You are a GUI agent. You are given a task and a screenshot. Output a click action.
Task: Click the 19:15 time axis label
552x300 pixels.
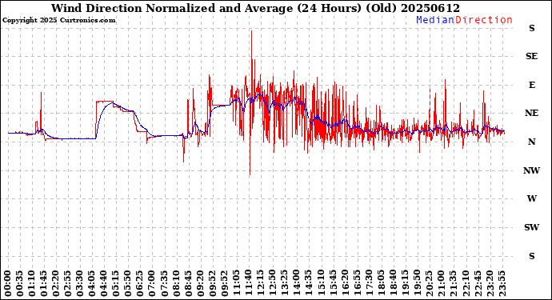[x=405, y=283]
